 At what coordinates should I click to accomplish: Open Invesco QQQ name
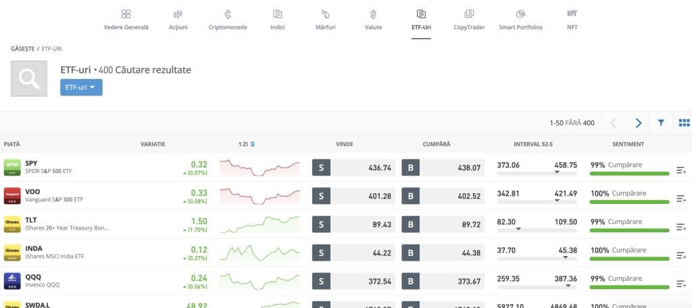pos(43,284)
